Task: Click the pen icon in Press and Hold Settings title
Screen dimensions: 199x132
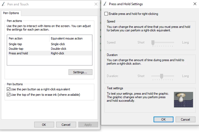Action: coord(105,4)
